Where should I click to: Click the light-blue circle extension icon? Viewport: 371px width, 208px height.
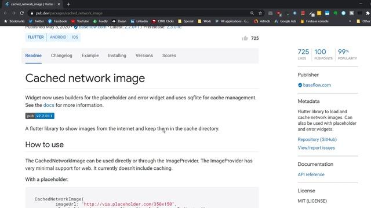click(344, 13)
